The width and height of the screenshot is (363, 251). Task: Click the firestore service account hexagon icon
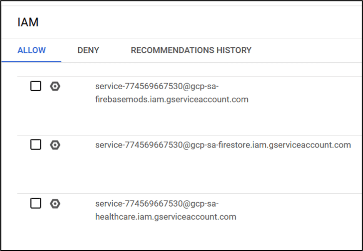tap(55, 145)
